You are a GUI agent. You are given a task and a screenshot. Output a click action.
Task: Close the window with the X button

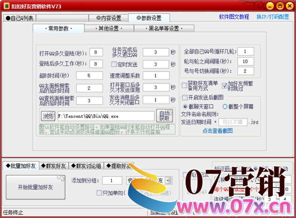(x=290, y=6)
